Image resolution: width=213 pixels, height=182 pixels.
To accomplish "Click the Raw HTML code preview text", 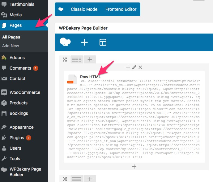I will (134, 119).
